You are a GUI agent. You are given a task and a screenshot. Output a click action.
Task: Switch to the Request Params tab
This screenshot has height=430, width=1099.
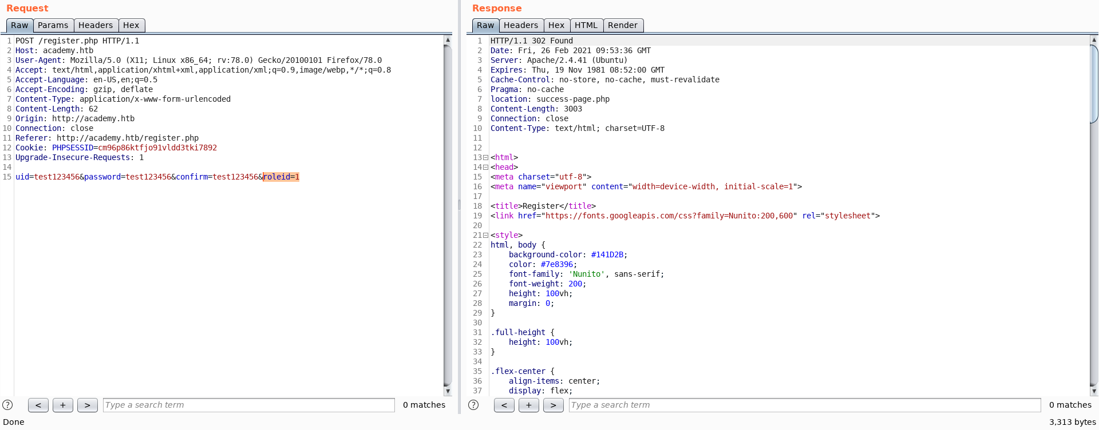tap(53, 25)
